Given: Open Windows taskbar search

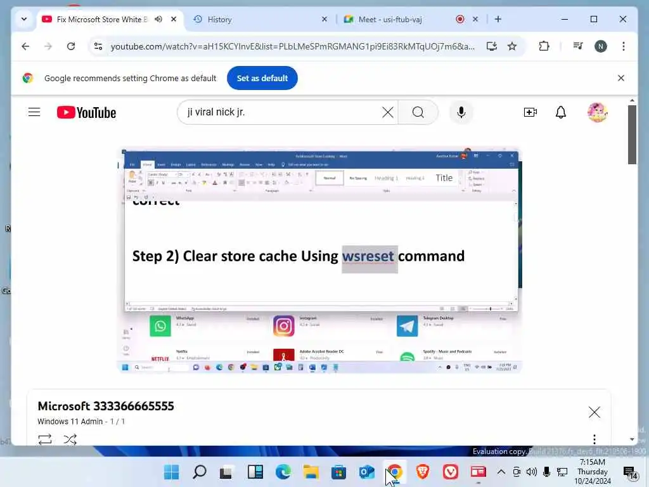Looking at the screenshot, I should pos(200,472).
